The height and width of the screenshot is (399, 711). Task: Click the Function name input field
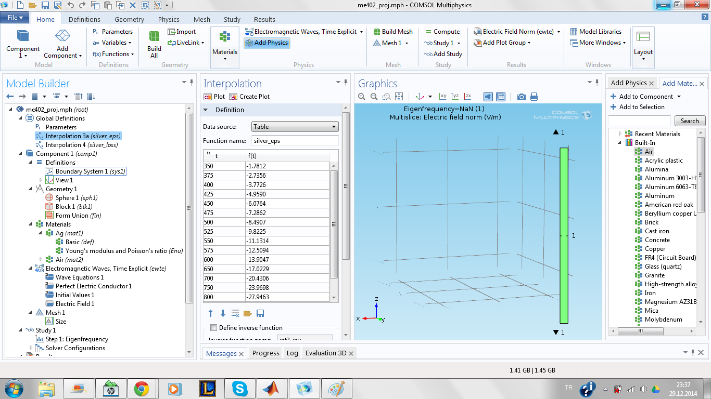[295, 141]
